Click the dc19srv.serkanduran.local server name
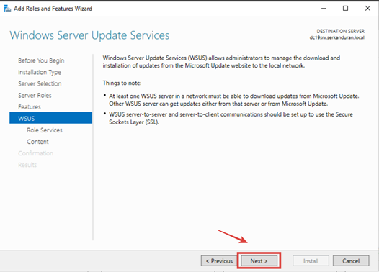The image size is (379, 272). coord(337,37)
